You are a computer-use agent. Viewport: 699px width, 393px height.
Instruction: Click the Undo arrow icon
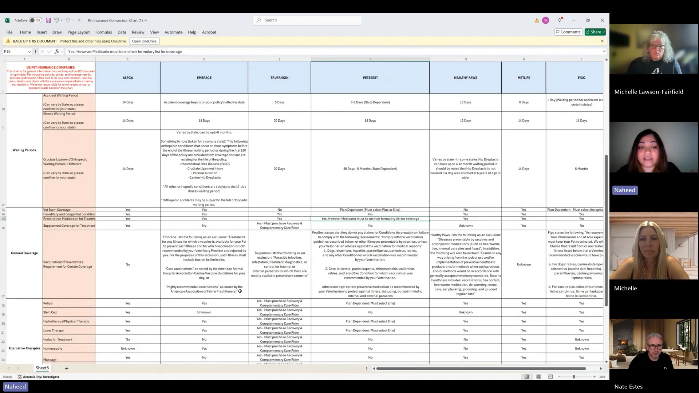56,20
